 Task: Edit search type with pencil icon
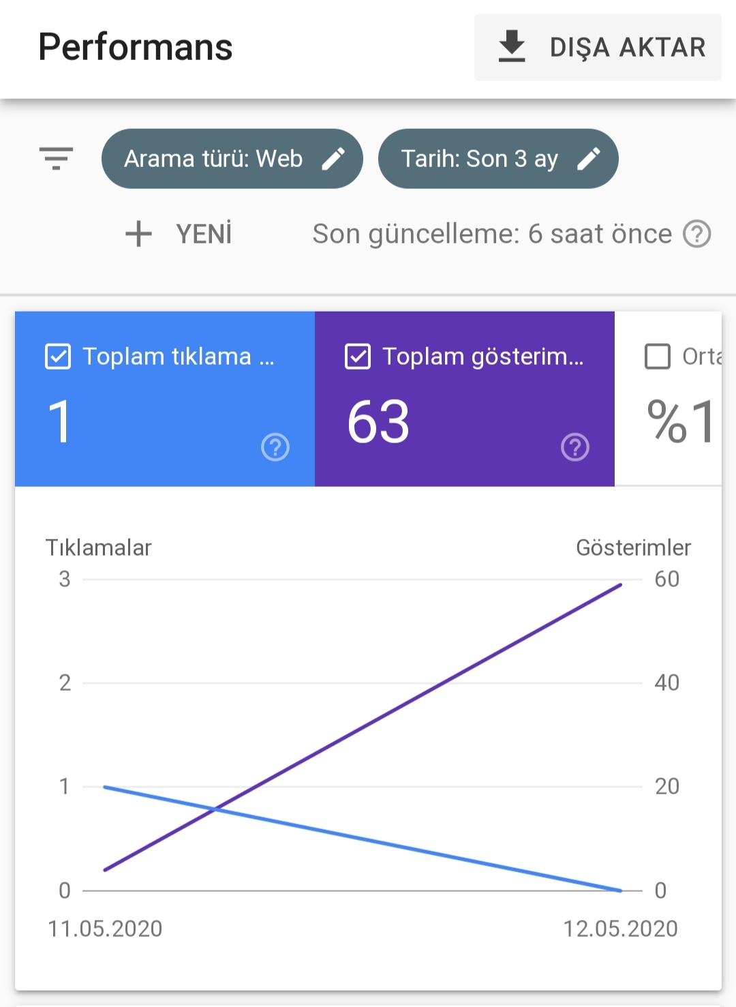click(333, 158)
